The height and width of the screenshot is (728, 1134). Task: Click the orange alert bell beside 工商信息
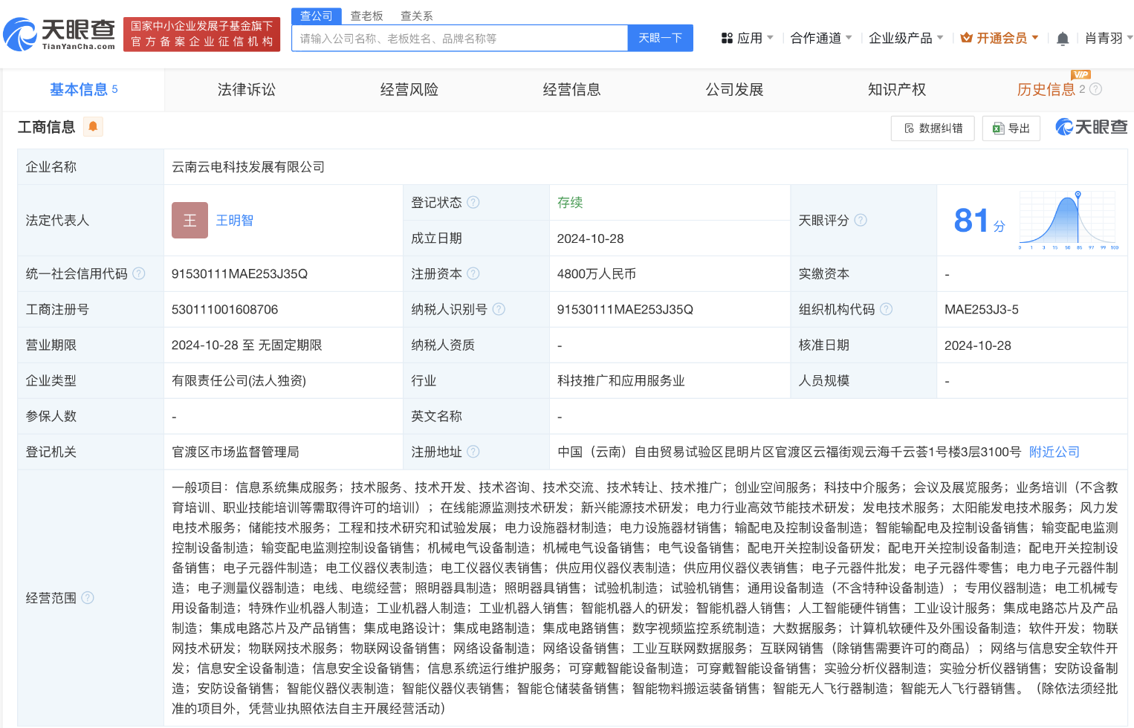93,127
